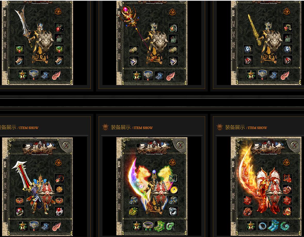Click heart necklace icon in golden-sword warrior panel
This screenshot has width=304, height=237.
[287, 27]
